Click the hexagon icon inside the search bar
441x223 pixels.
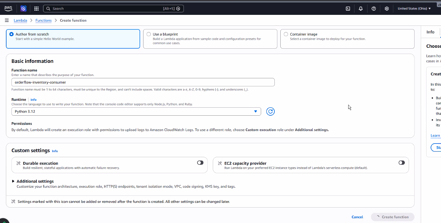[178, 9]
